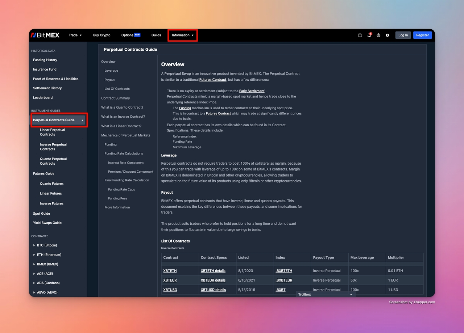Click the Log In button
This screenshot has height=333, width=464.
[x=403, y=35]
